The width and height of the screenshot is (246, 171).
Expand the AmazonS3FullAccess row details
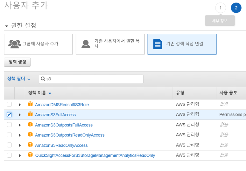(20, 115)
